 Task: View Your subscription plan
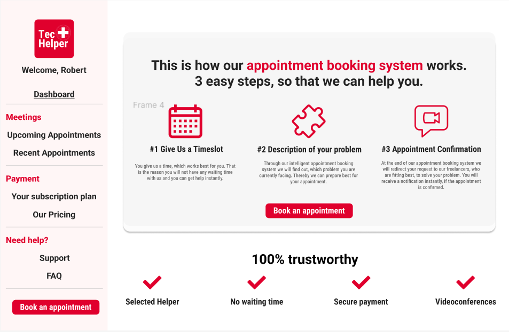point(54,197)
